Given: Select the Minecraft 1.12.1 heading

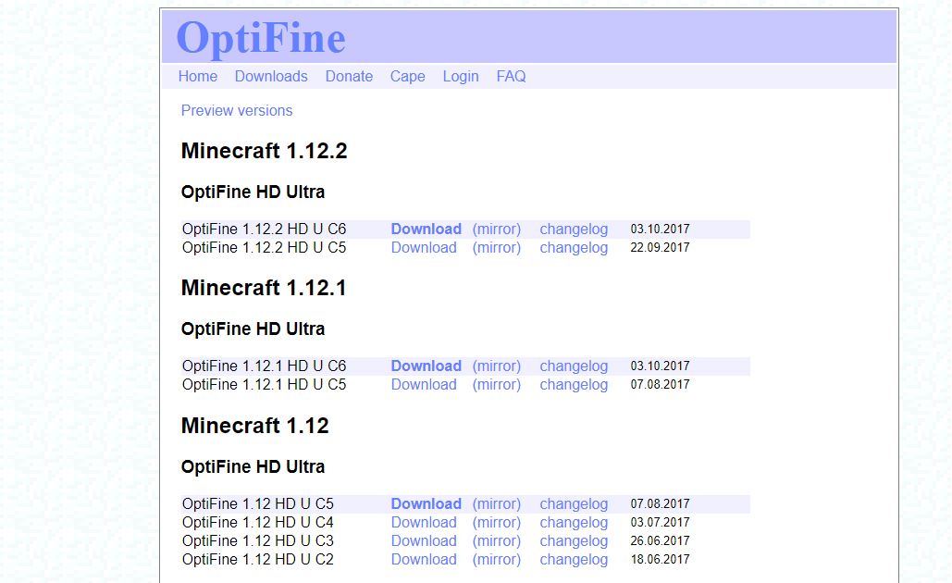Looking at the screenshot, I should [x=264, y=288].
